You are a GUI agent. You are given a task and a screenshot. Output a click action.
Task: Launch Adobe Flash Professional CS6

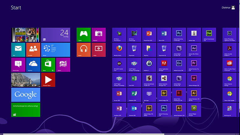179,95
